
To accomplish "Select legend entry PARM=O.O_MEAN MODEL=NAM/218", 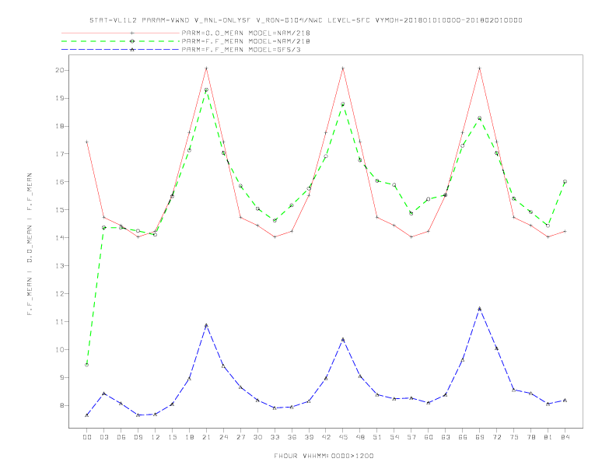I will [246, 33].
